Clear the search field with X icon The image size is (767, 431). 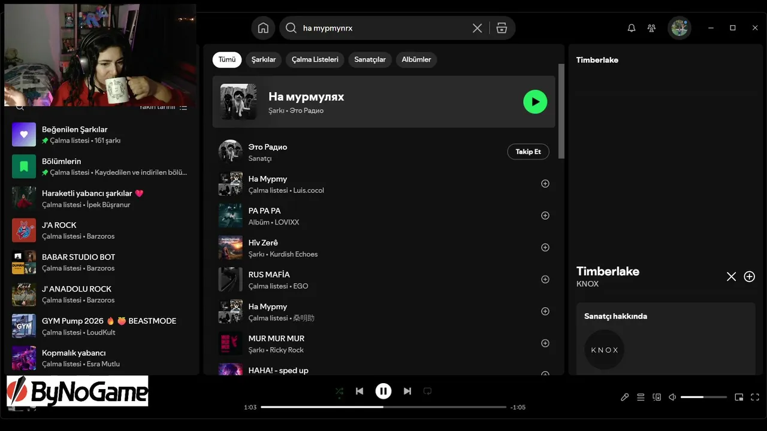point(477,28)
